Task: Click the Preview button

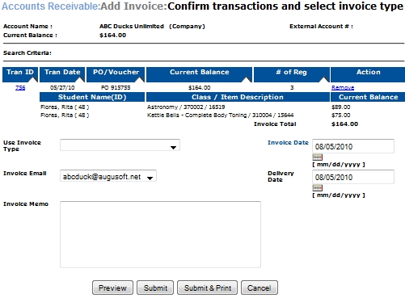Action: tap(112, 288)
